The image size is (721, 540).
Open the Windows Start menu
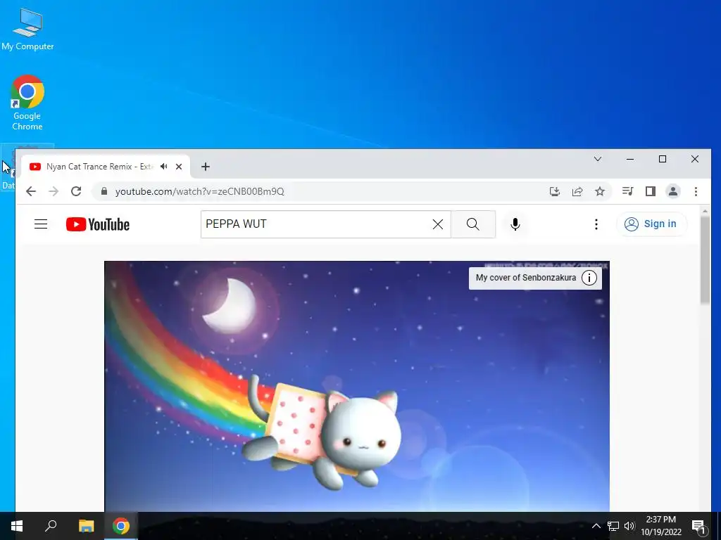click(x=17, y=526)
